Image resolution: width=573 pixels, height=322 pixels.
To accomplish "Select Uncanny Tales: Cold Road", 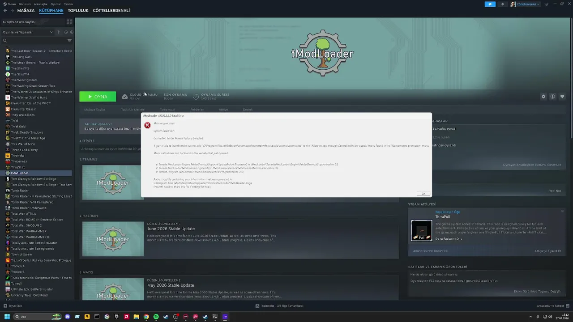I will (29, 295).
